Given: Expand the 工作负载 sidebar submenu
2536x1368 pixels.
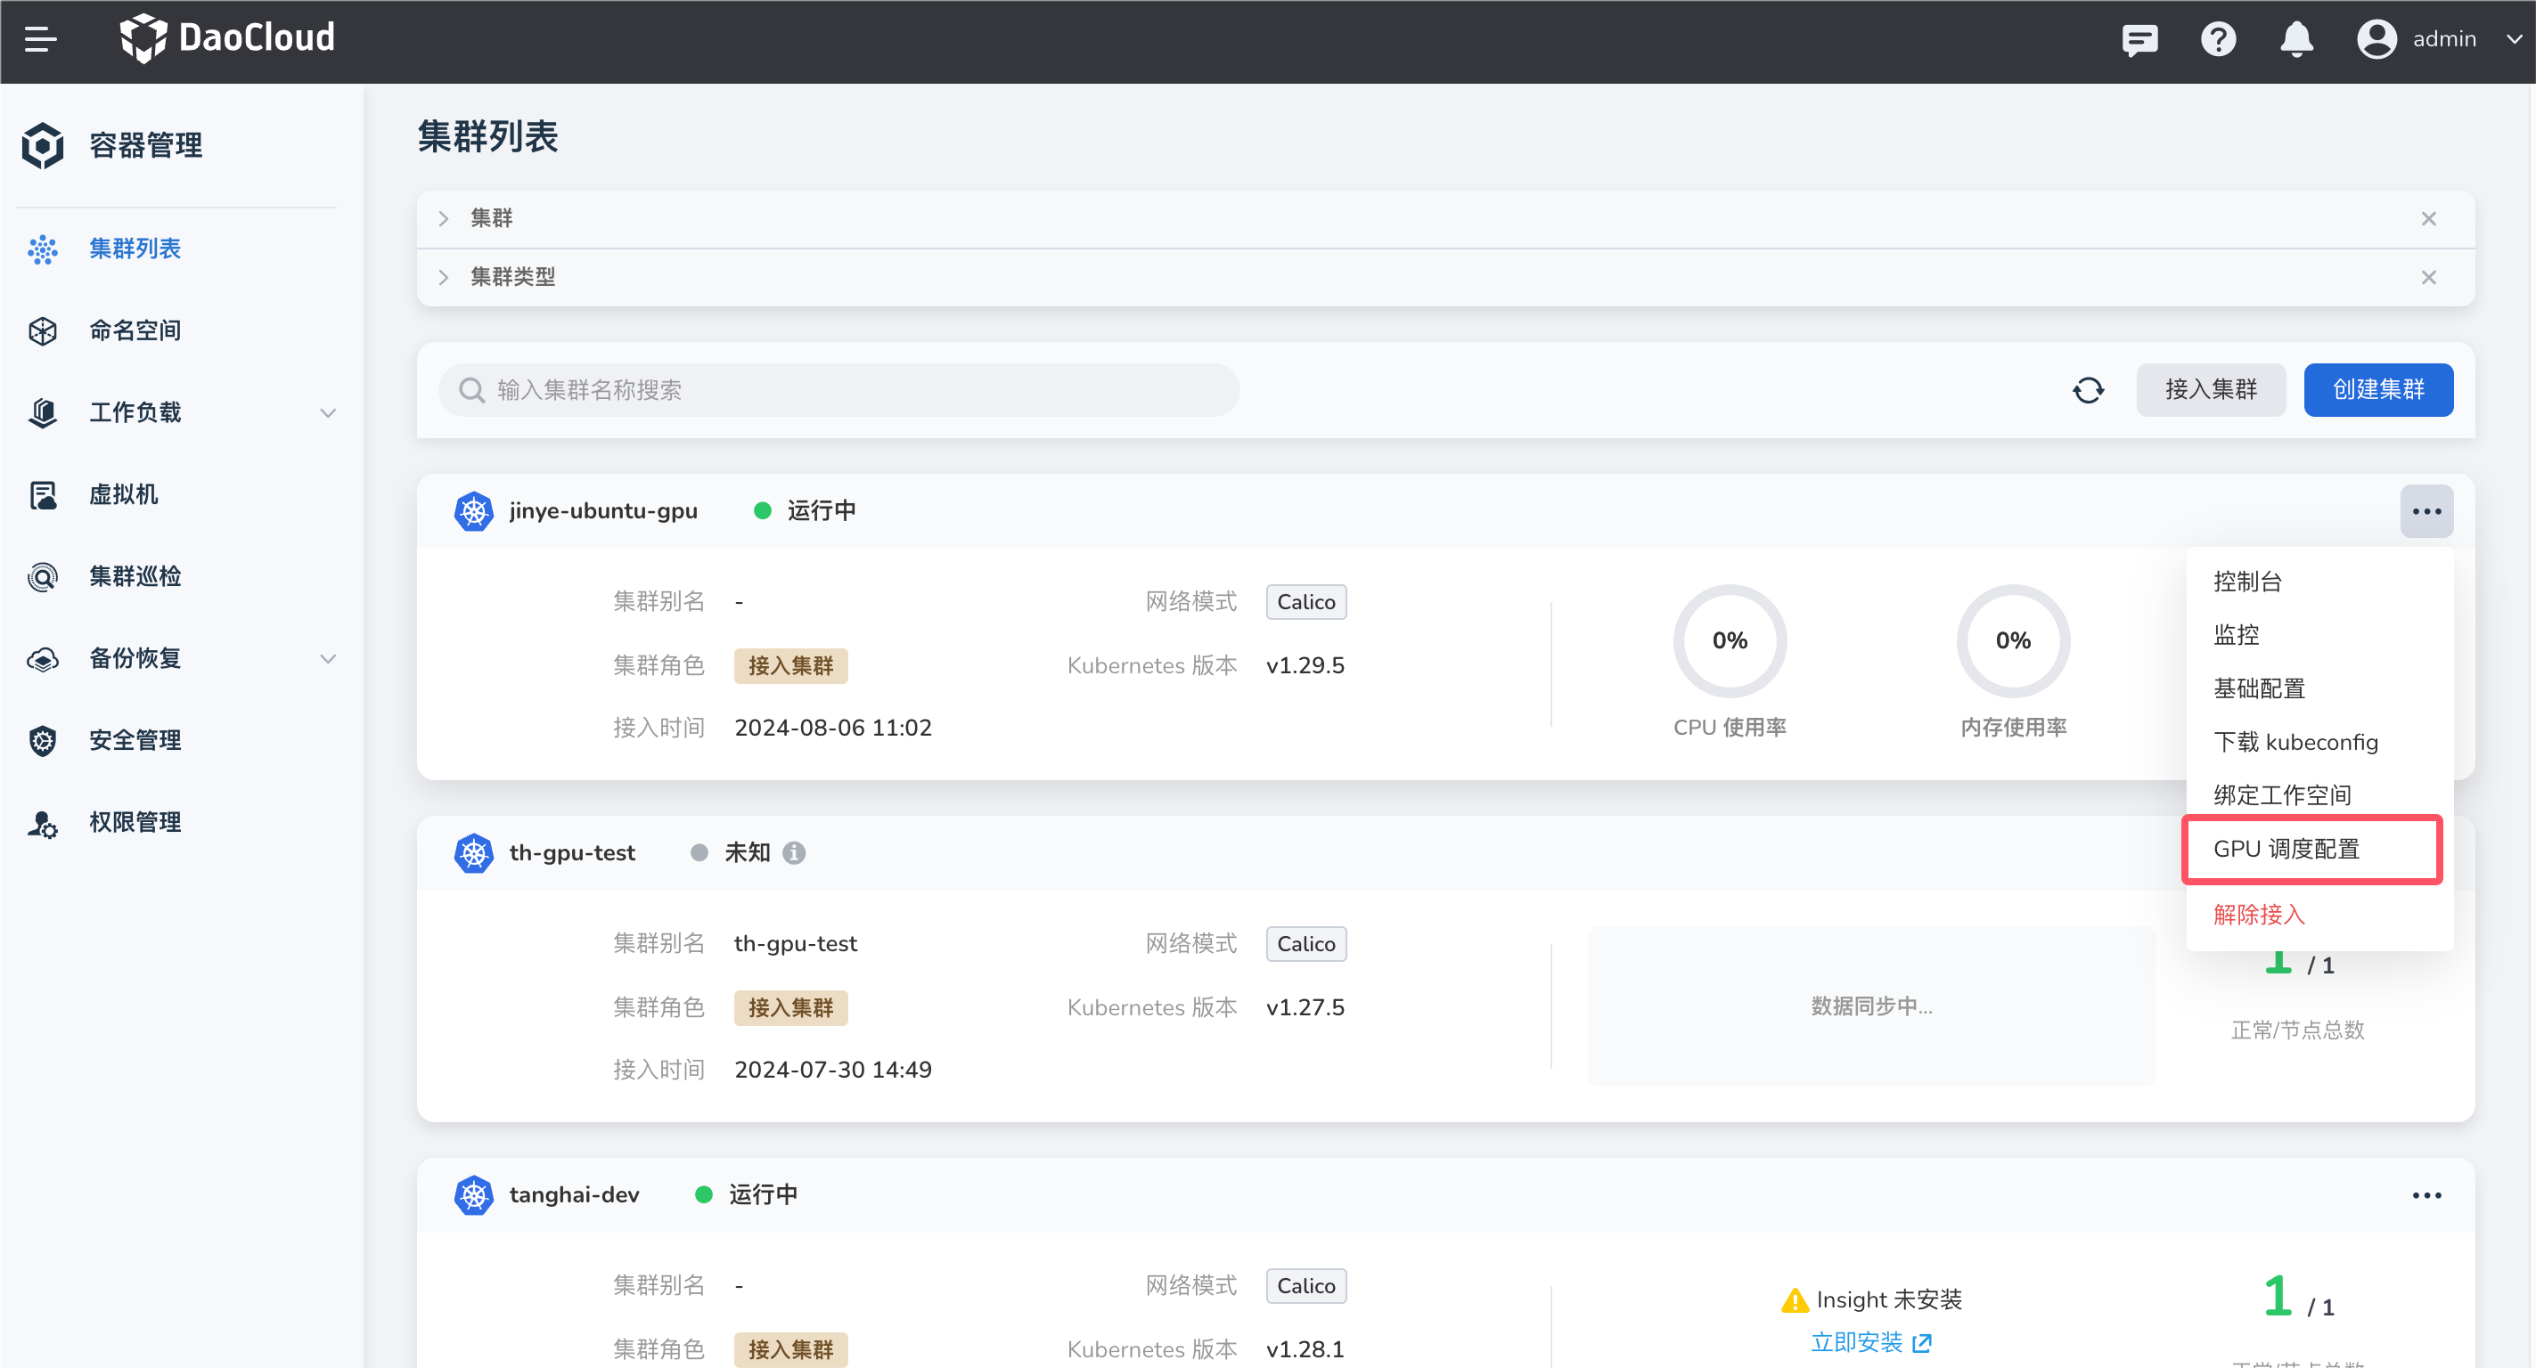Looking at the screenshot, I should (x=328, y=412).
